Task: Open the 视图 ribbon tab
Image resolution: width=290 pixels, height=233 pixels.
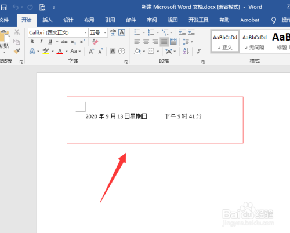Action: pyautogui.click(x=173, y=20)
